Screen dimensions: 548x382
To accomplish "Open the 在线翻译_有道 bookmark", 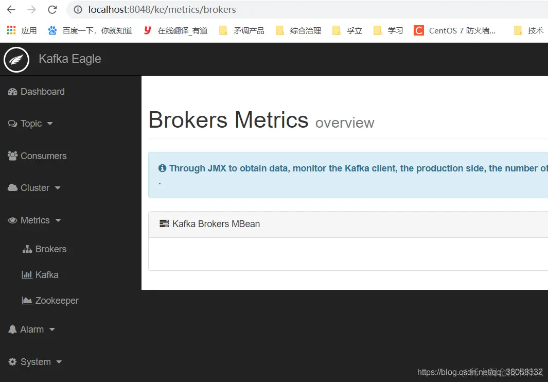I will click(183, 31).
